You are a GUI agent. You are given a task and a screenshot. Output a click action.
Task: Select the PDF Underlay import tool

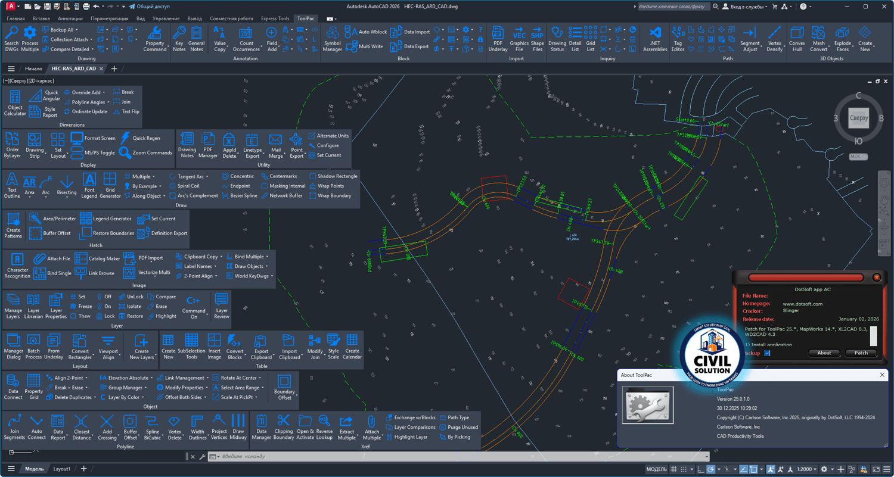[x=498, y=39]
